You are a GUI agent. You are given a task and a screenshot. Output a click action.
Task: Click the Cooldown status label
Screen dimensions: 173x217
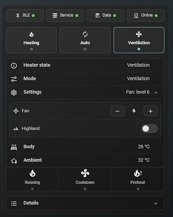pos(85,182)
